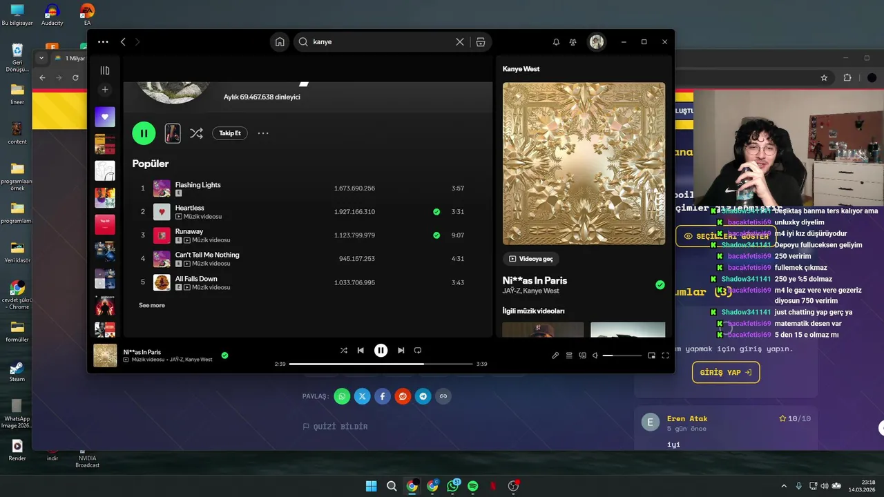Seek on the song progress bar

381,364
